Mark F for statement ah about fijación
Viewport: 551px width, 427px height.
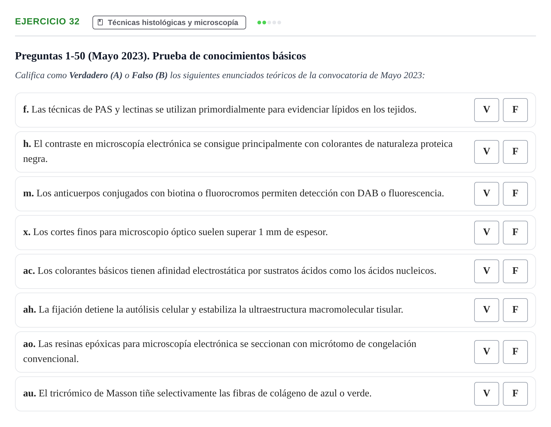pyautogui.click(x=515, y=310)
